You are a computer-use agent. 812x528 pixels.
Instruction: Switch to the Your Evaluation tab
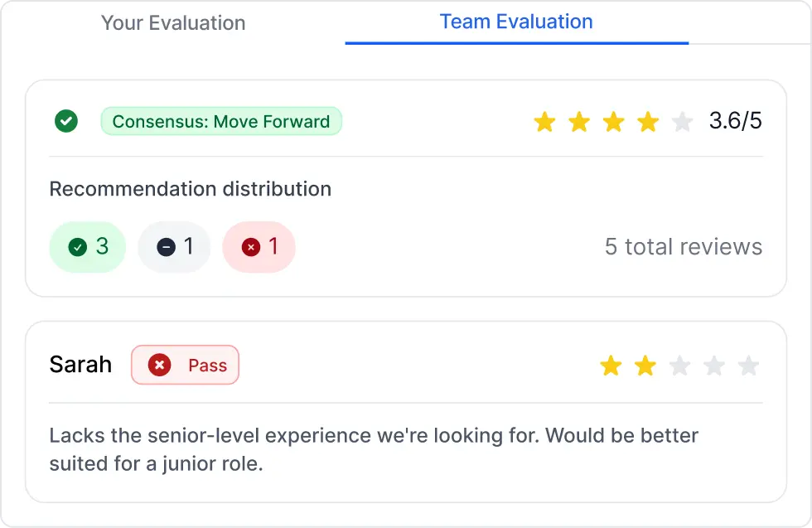coord(173,22)
